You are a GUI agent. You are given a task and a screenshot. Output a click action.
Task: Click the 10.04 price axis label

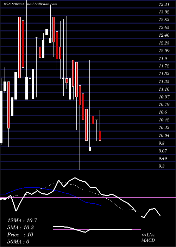(x=164, y=135)
